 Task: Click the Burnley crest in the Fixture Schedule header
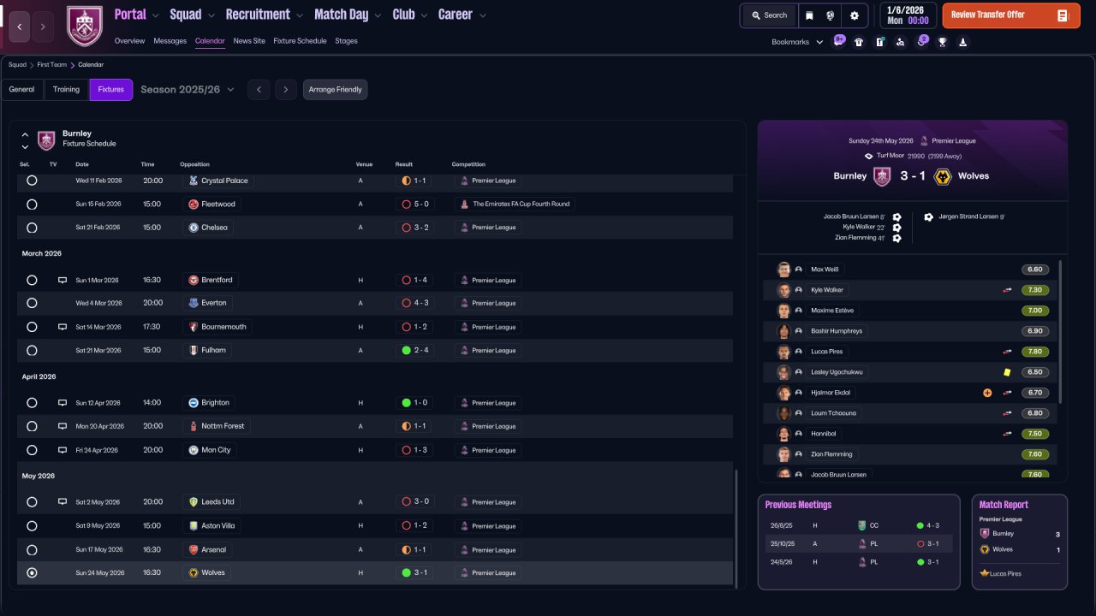[x=46, y=140]
